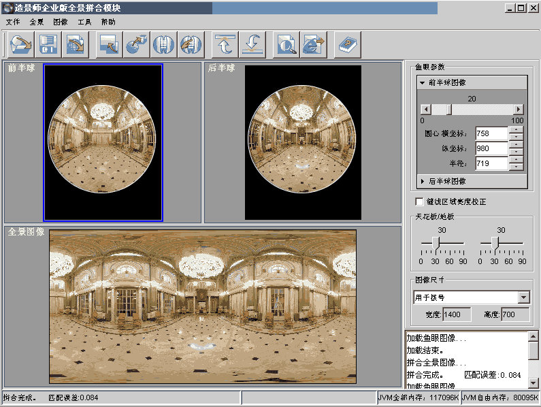Click the manual stitch hand-on-sphere icon

click(x=191, y=44)
